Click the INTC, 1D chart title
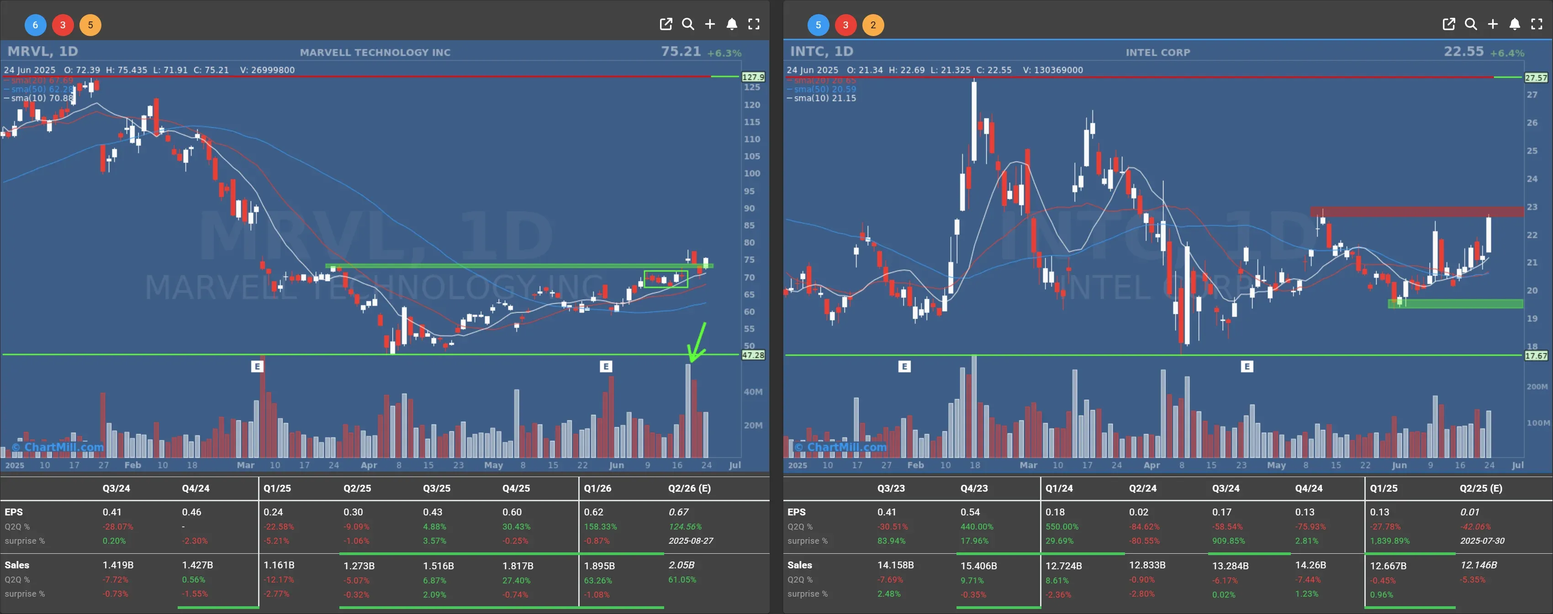This screenshot has width=1553, height=614. coord(822,51)
